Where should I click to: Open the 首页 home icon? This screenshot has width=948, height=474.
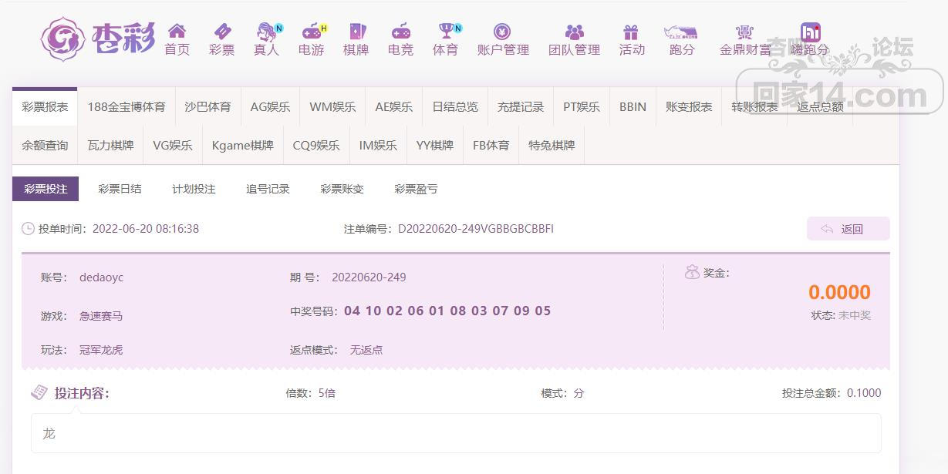177,32
